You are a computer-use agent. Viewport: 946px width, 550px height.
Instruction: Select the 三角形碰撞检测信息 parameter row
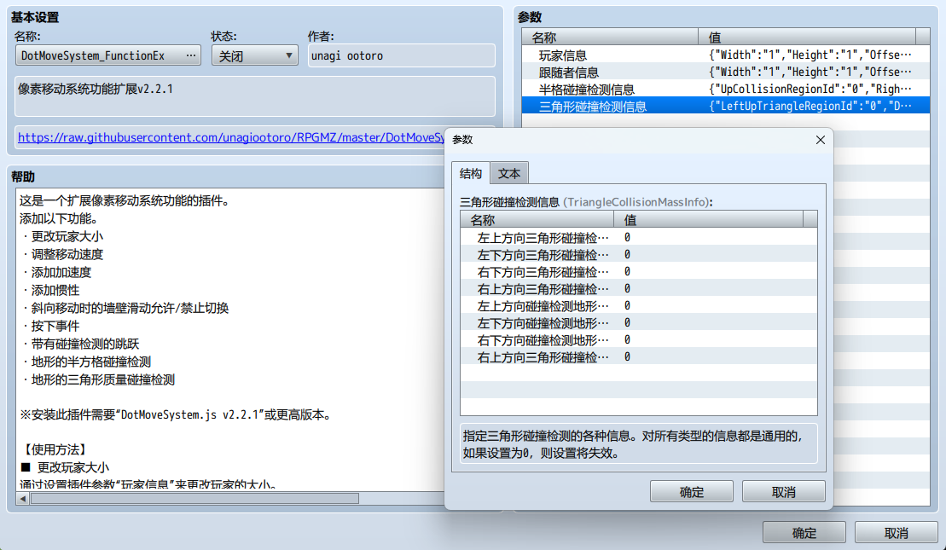click(725, 106)
